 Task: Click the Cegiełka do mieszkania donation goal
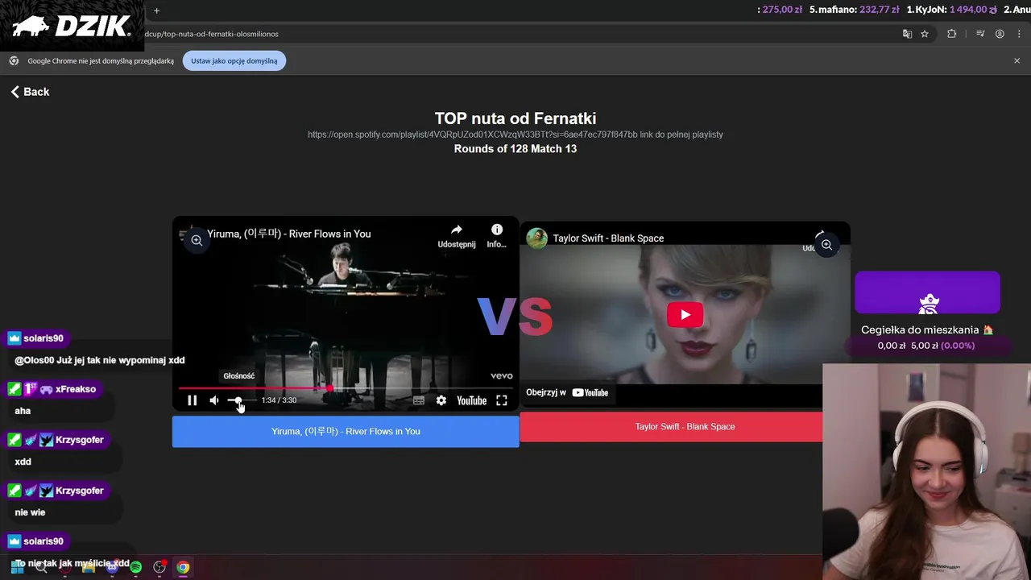(927, 329)
